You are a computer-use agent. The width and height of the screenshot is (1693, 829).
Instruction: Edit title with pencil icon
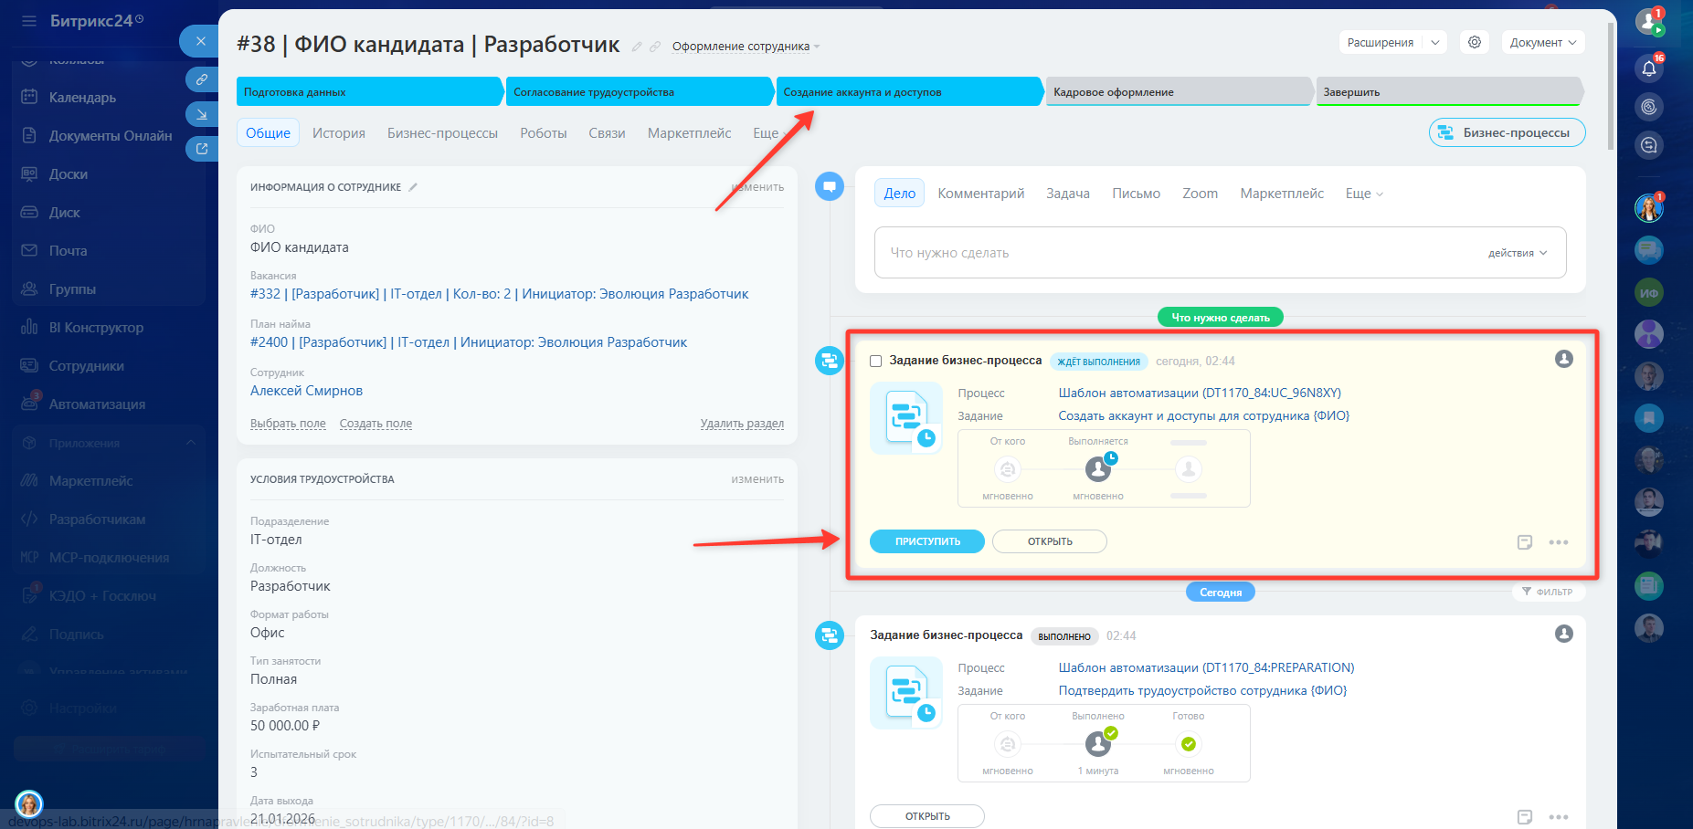tap(637, 47)
